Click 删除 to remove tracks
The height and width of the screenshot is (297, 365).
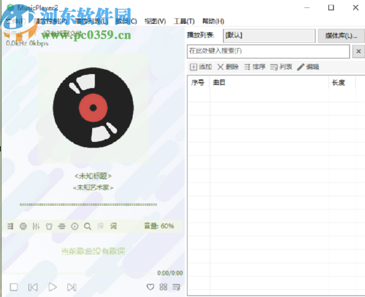(x=228, y=67)
